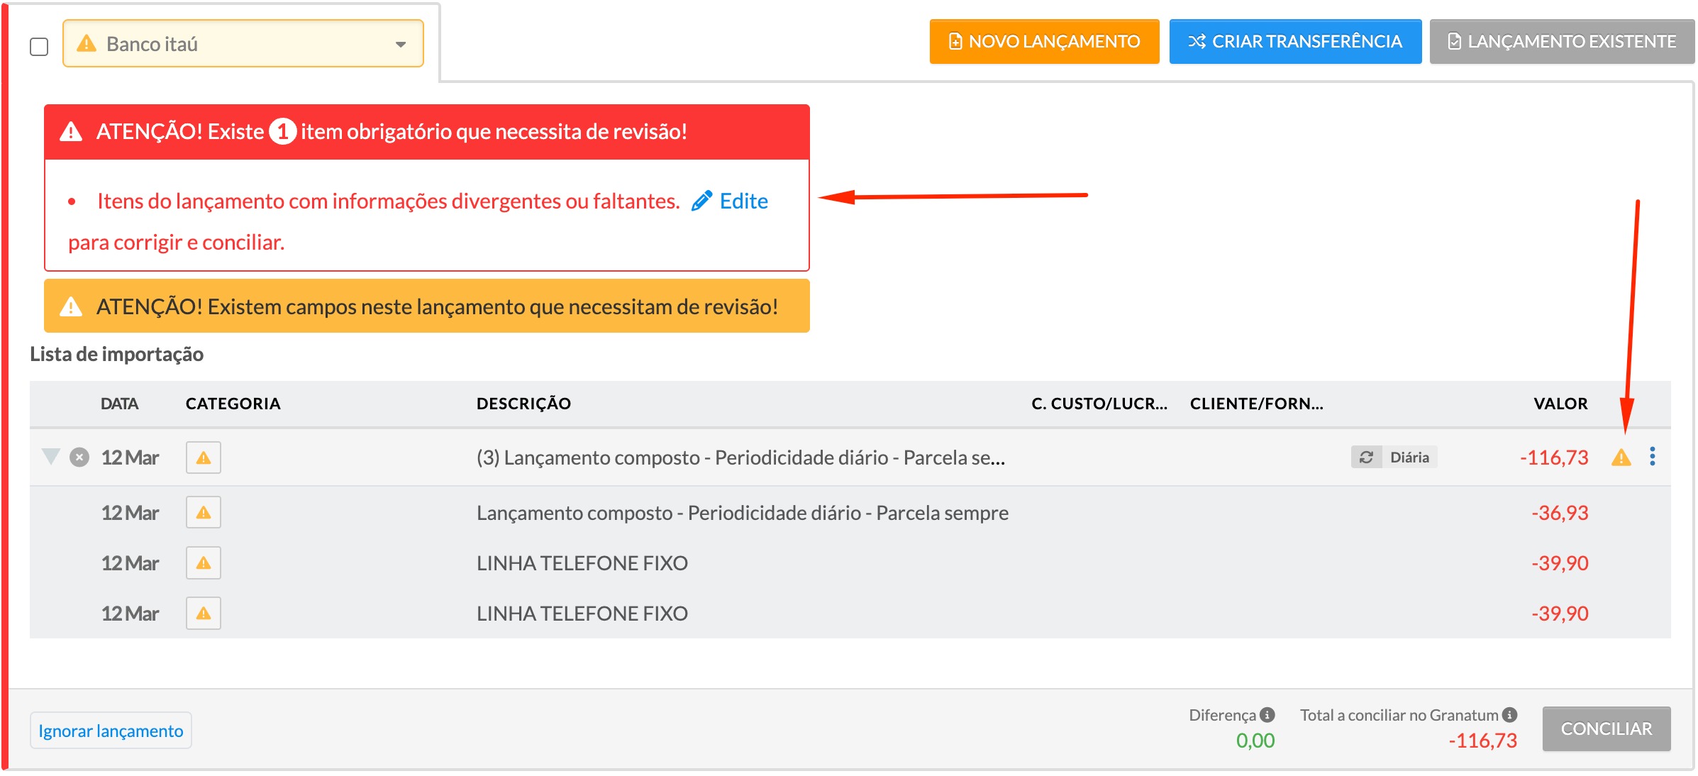
Task: Click the Diária recurrence badge
Action: 1394,458
